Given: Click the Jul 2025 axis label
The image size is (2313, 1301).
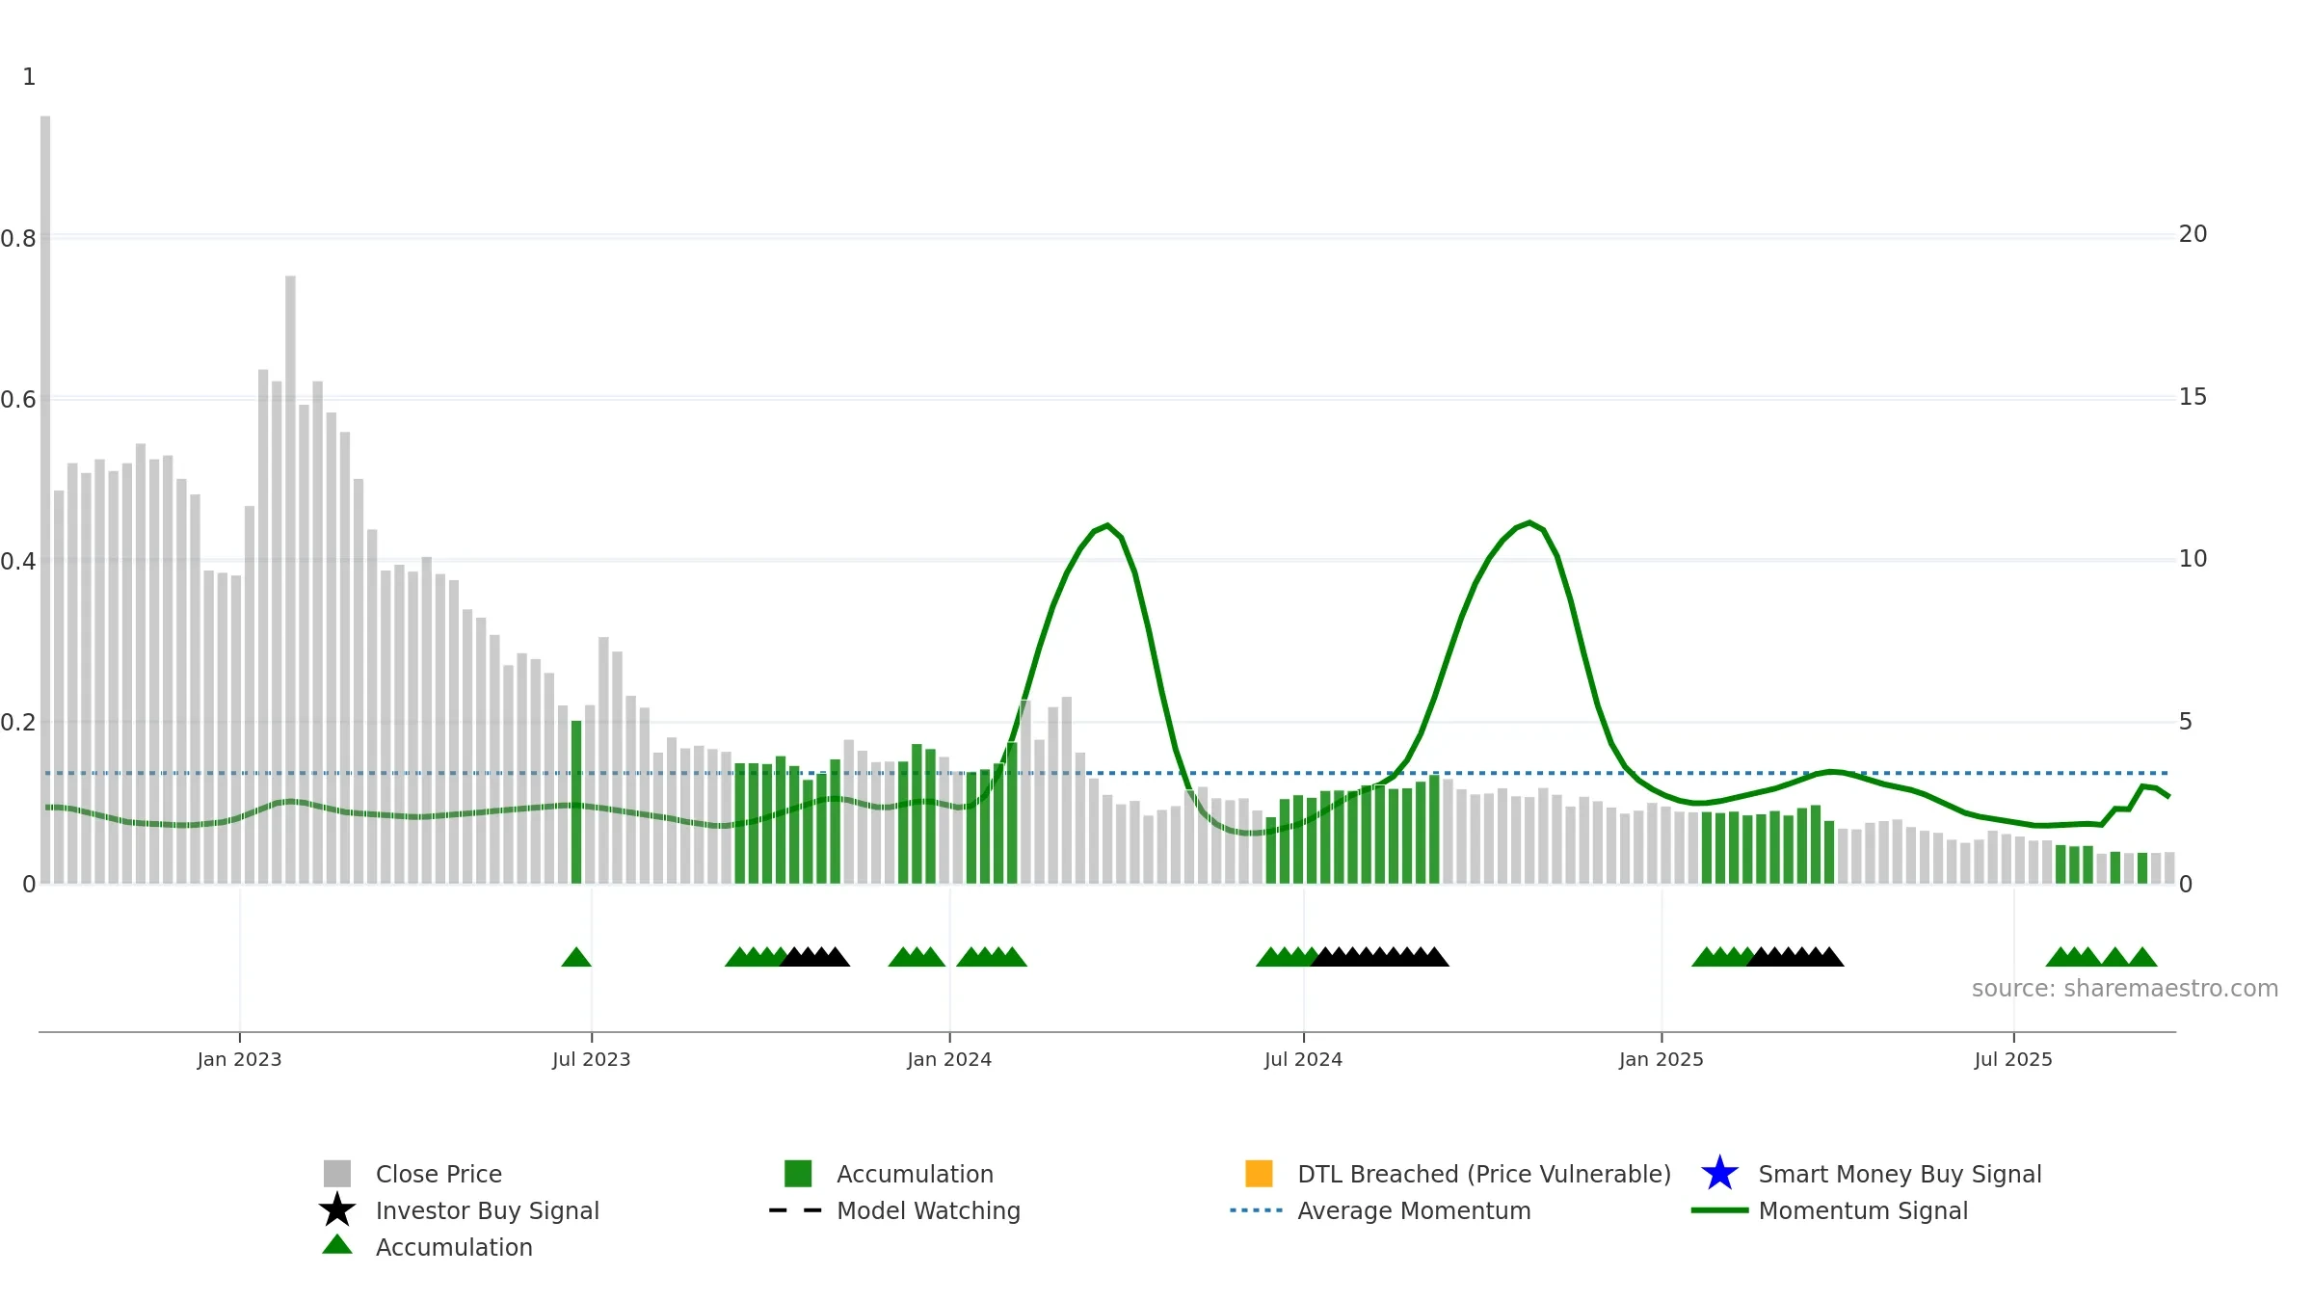Looking at the screenshot, I should coord(2013,1059).
